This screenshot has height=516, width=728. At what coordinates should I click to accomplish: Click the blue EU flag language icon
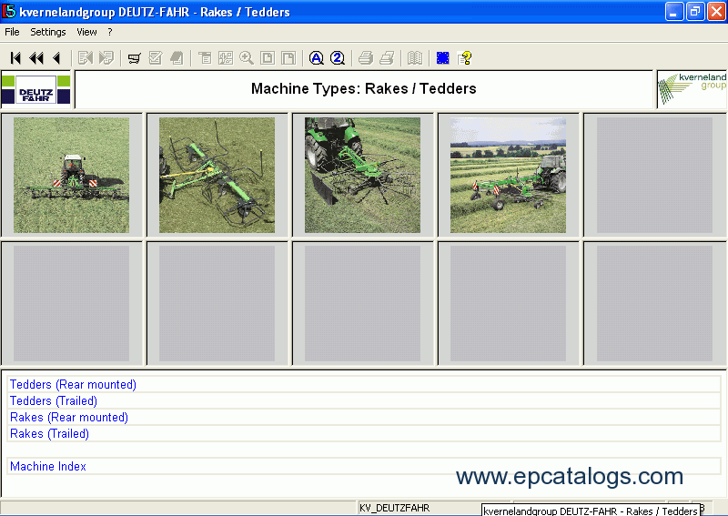tap(443, 58)
